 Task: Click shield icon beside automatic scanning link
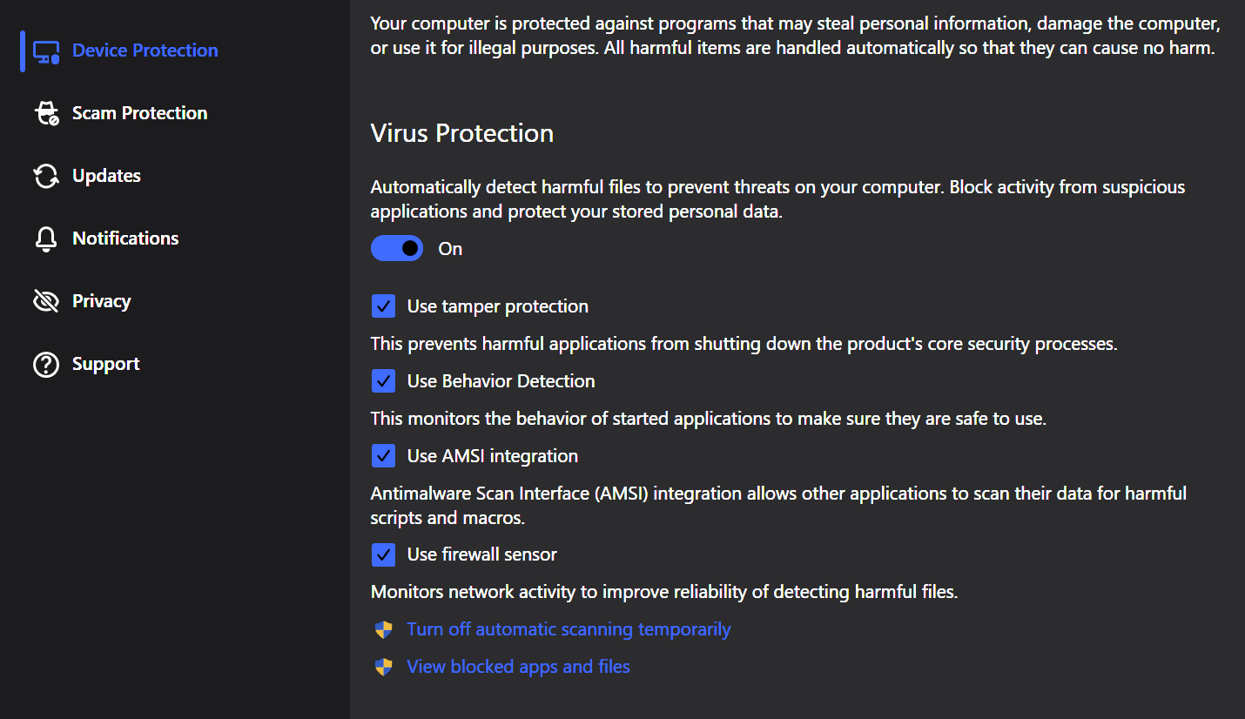pos(384,630)
